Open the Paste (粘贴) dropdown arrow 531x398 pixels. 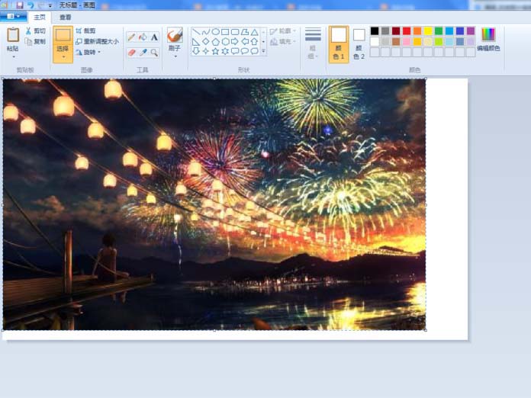pyautogui.click(x=14, y=57)
